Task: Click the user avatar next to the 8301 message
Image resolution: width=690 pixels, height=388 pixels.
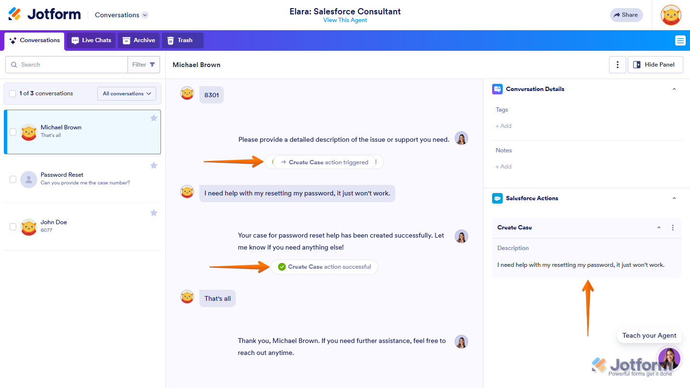Action: [x=187, y=93]
